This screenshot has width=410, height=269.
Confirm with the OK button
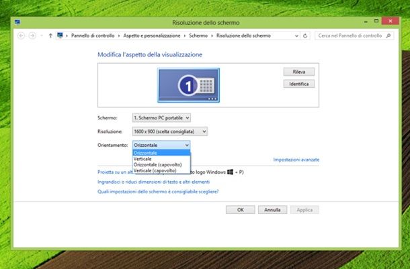tap(241, 210)
